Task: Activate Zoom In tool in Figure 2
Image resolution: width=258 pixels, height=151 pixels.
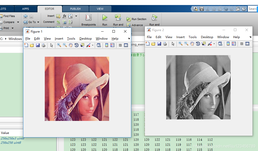Action: (181, 44)
